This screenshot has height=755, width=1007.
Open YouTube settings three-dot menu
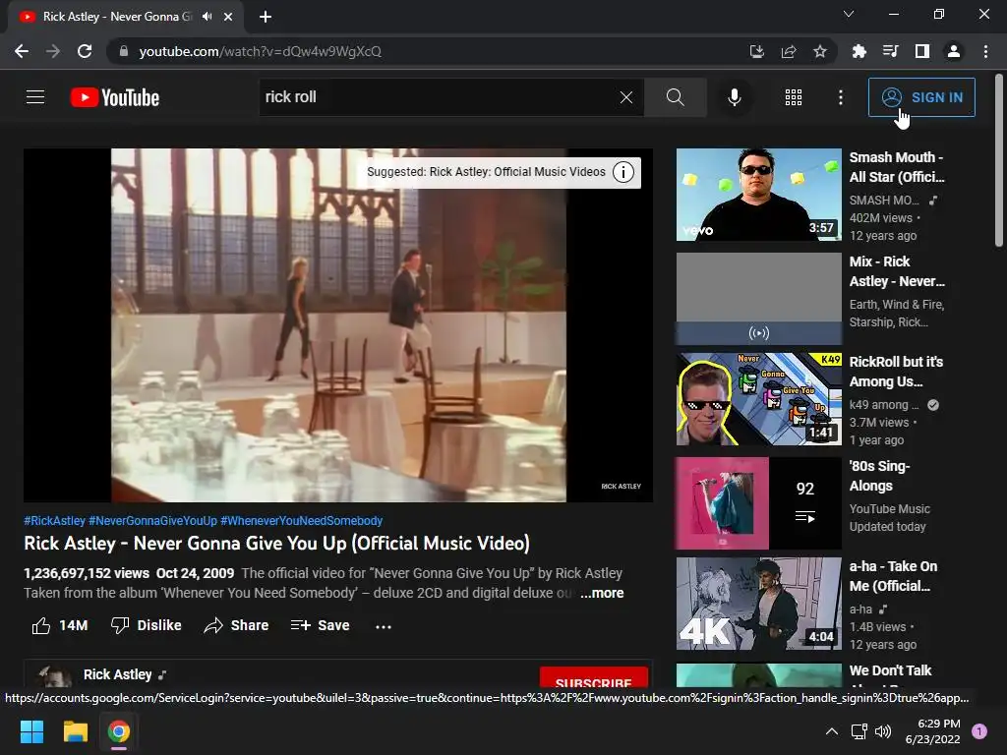pyautogui.click(x=840, y=97)
